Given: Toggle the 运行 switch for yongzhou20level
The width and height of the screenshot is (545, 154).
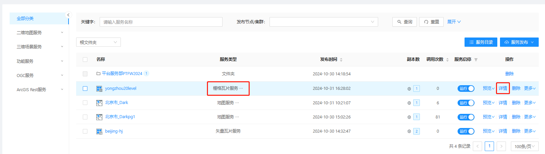Looking at the screenshot, I should 466,89.
